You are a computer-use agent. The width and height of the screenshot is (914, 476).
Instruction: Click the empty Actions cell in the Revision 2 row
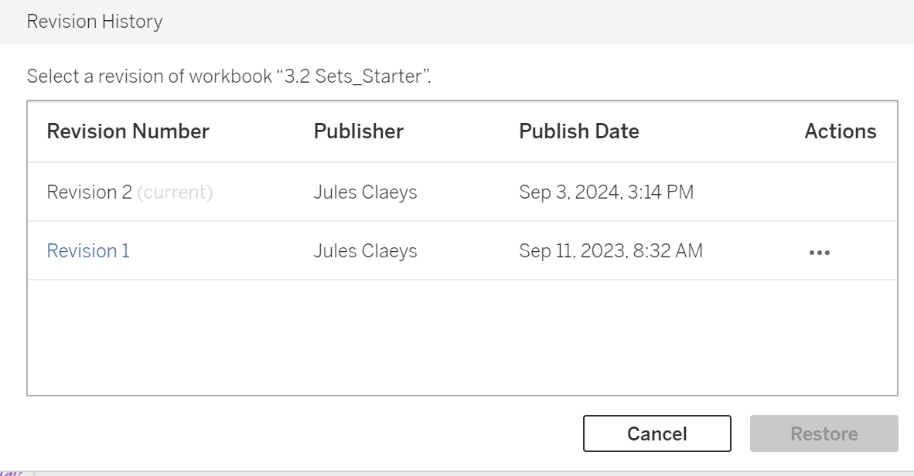pyautogui.click(x=840, y=192)
